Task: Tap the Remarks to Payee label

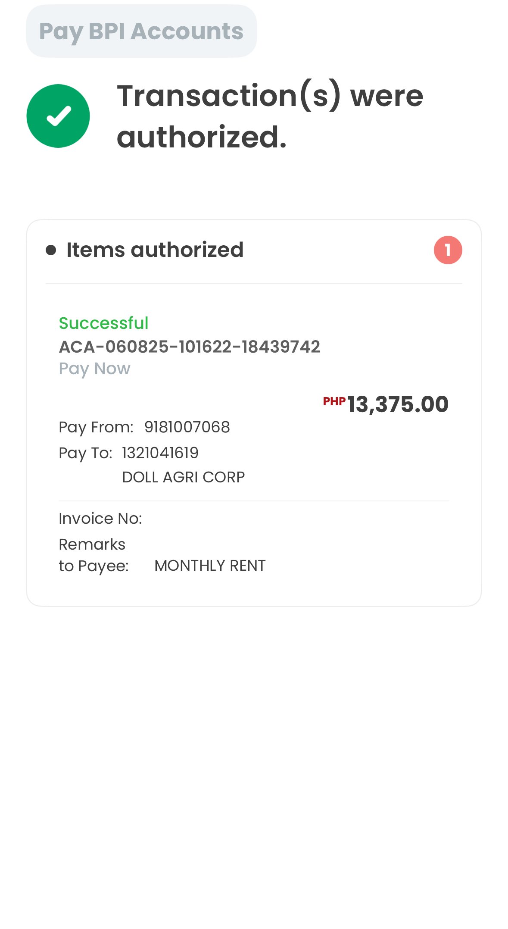Action: [93, 555]
